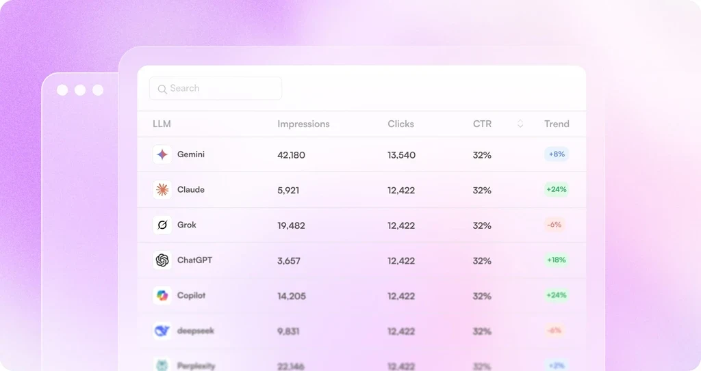Click the Claude logo icon
Image resolution: width=701 pixels, height=371 pixels.
pyautogui.click(x=162, y=190)
